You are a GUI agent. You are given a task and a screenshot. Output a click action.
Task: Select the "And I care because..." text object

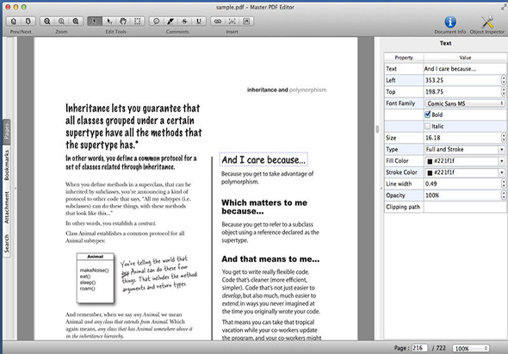[x=263, y=159]
